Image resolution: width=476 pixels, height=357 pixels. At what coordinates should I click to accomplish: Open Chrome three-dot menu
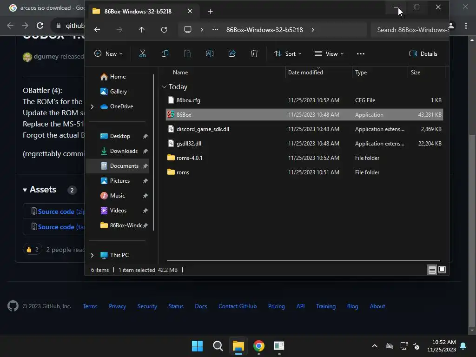466,26
